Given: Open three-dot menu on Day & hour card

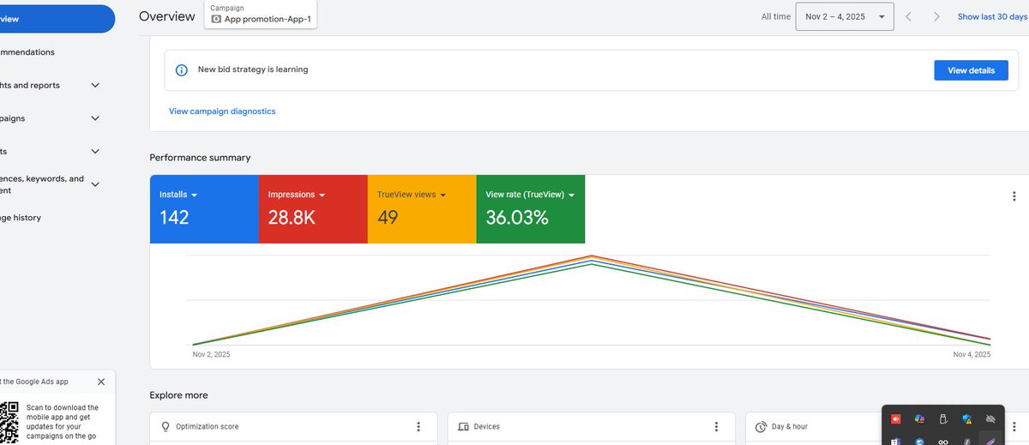Looking at the screenshot, I should point(1014,426).
